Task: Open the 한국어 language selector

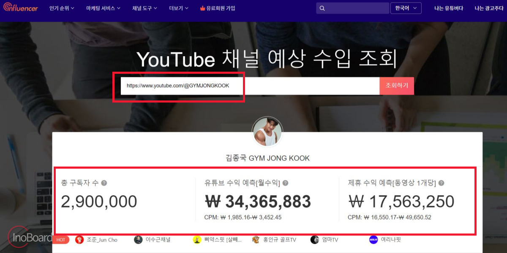Action: pos(406,8)
